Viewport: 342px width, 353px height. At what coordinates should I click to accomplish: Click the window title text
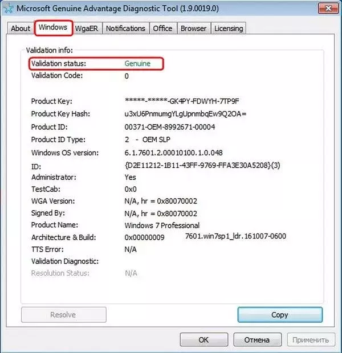point(117,9)
